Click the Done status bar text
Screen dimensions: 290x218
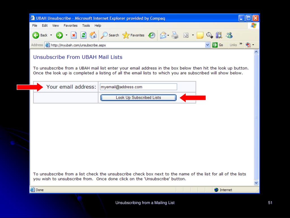point(40,190)
